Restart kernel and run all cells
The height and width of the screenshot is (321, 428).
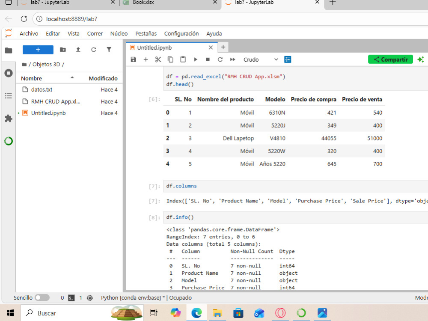click(232, 59)
